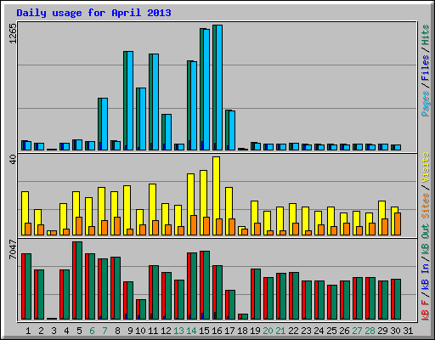Click the cyan hits bar for day 9
Viewport: 435px width, 340px height.
point(130,100)
